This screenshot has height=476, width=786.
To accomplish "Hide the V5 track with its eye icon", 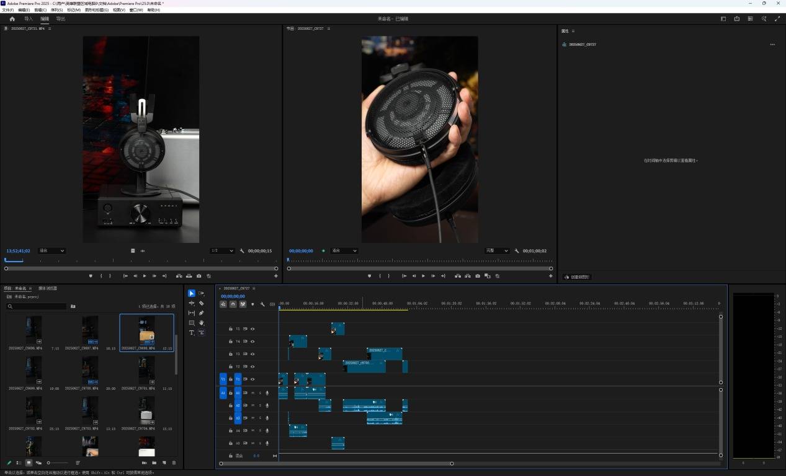I will (252, 329).
